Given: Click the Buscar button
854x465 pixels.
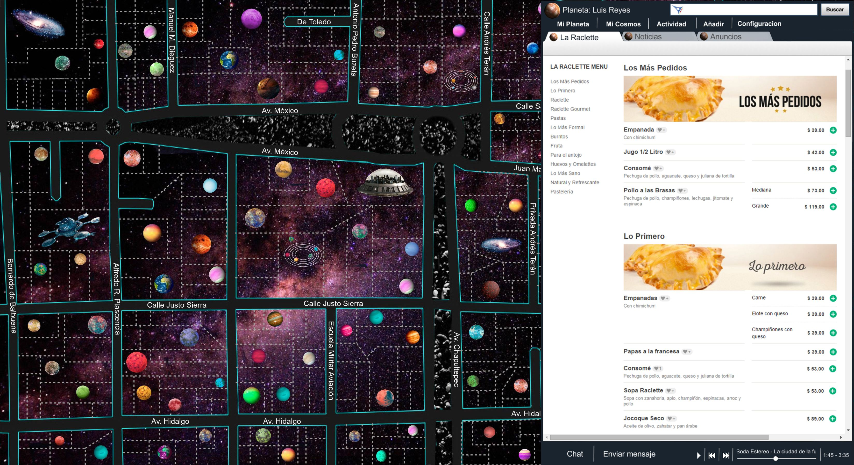Looking at the screenshot, I should click(x=835, y=10).
